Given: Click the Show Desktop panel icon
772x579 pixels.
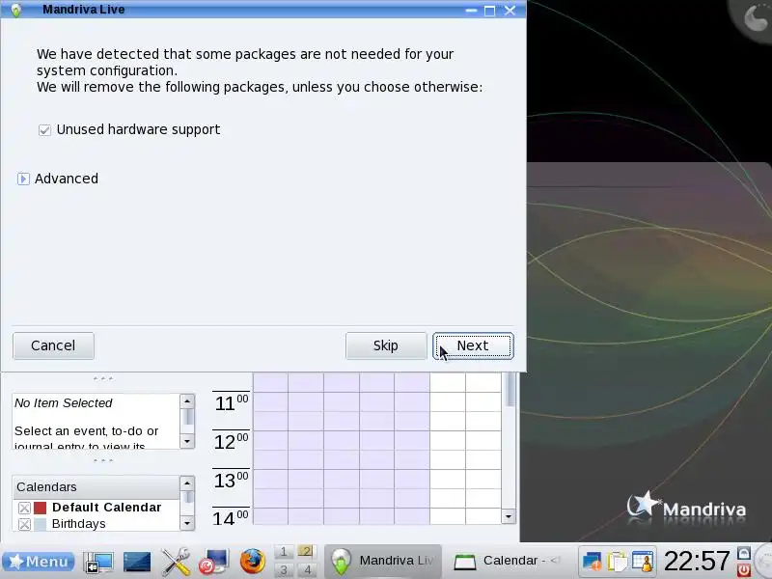Looking at the screenshot, I should pyautogui.click(x=98, y=562).
